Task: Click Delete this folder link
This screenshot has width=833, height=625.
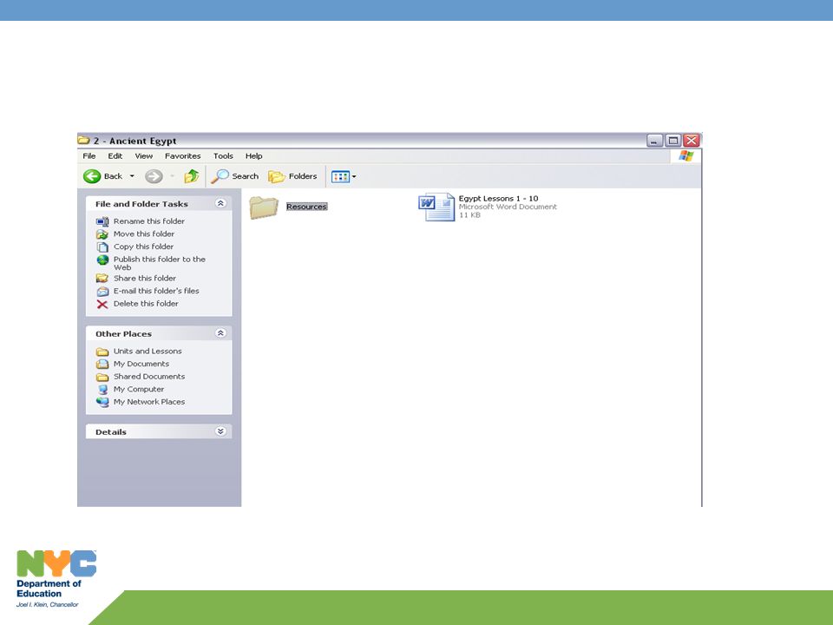Action: coord(146,304)
